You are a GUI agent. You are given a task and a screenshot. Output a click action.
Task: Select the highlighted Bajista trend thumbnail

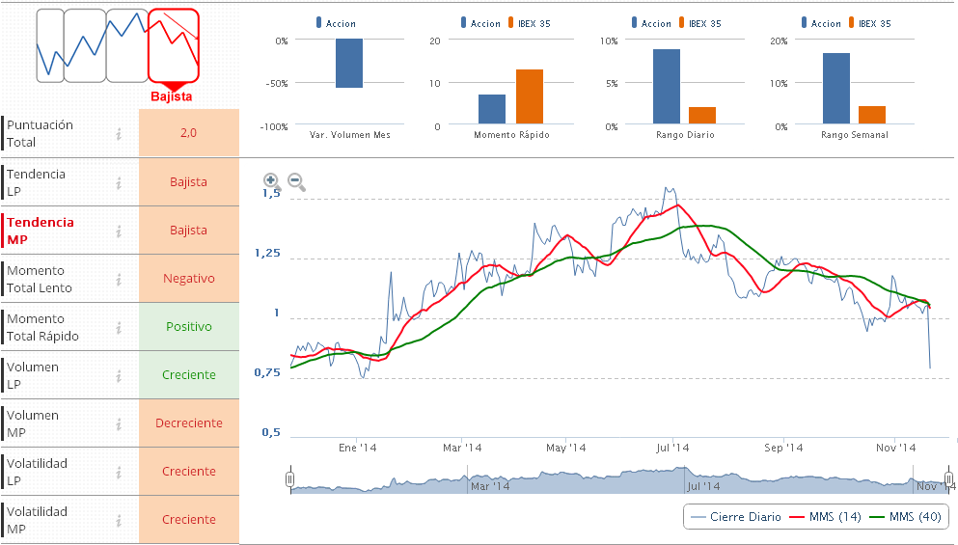click(x=173, y=46)
